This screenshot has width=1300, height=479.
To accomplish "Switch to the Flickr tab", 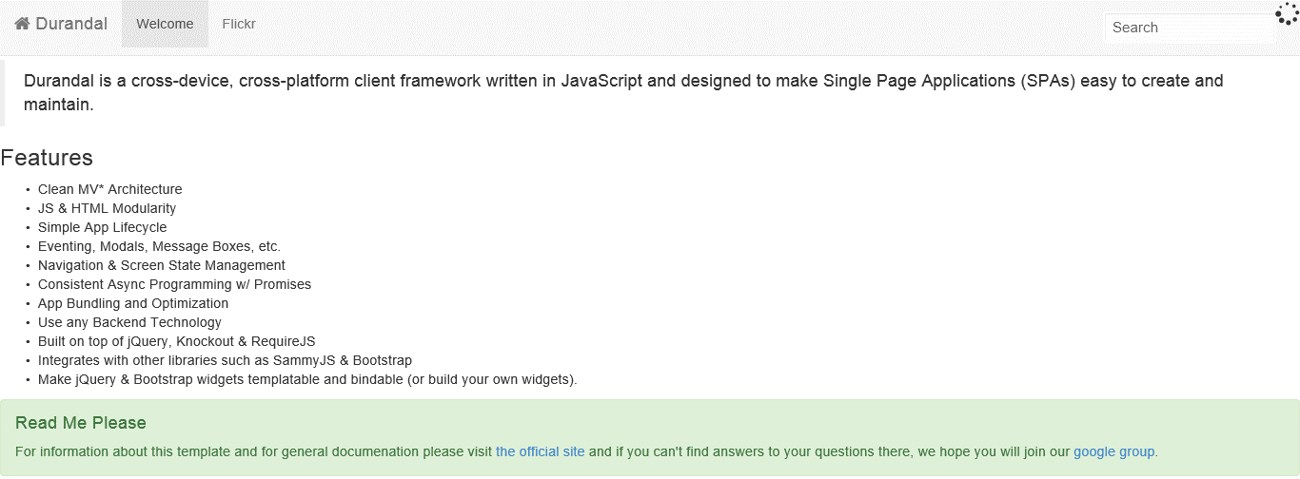I will coord(239,24).
